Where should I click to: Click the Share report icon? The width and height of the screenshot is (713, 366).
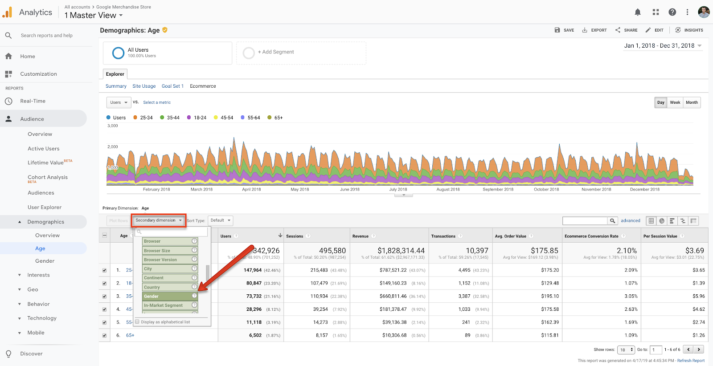click(x=618, y=30)
